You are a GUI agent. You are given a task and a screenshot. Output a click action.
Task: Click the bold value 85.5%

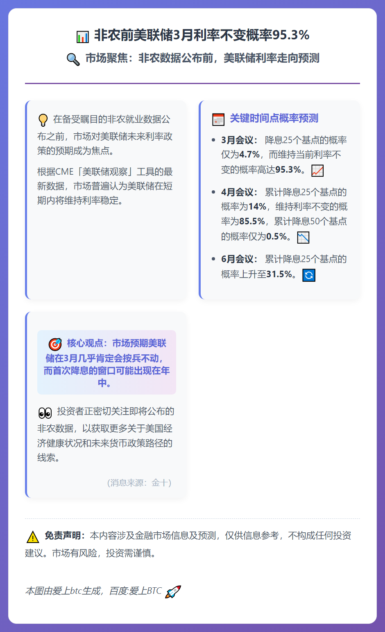tap(252, 221)
